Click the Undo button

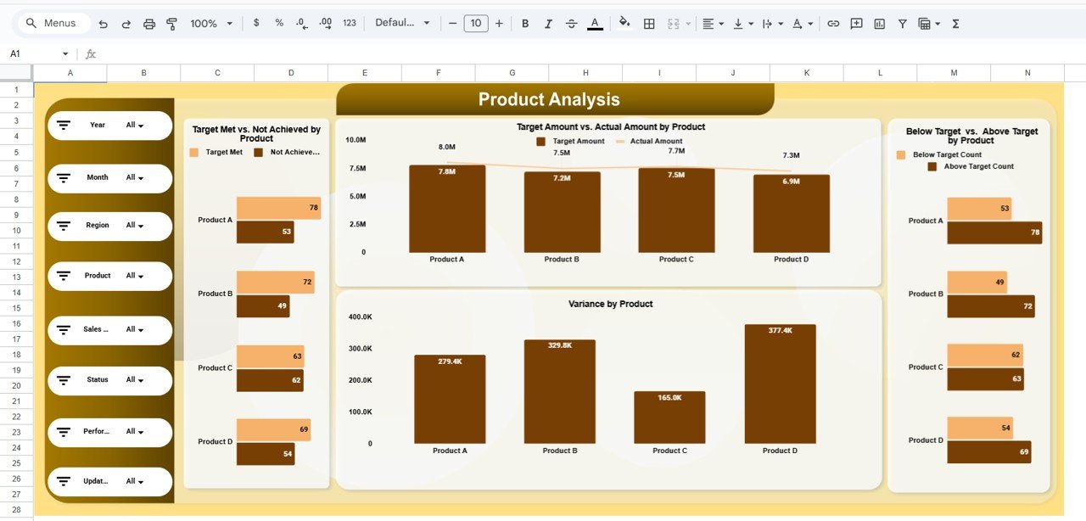pos(104,24)
